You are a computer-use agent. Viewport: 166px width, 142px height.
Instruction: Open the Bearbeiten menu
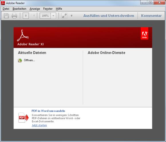19,9
